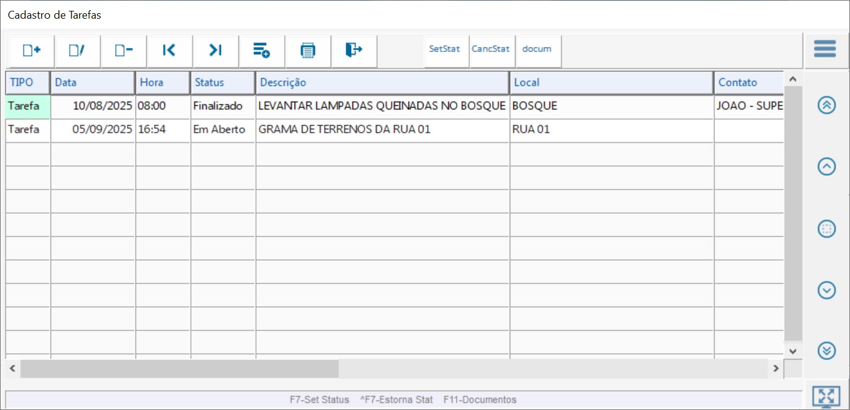Click the exit door icon
Image resolution: width=850 pixels, height=410 pixels.
[x=354, y=50]
